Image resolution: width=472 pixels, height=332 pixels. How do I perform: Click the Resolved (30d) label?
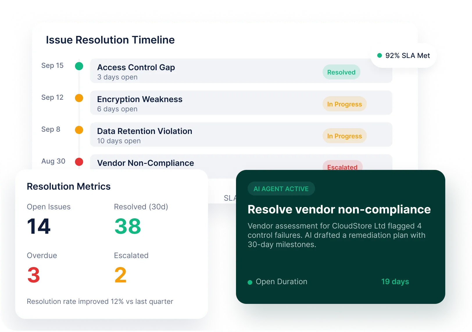[141, 207]
